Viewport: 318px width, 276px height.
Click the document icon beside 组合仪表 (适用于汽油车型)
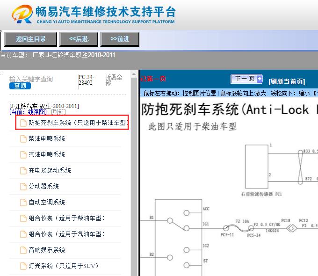pyautogui.click(x=23, y=234)
